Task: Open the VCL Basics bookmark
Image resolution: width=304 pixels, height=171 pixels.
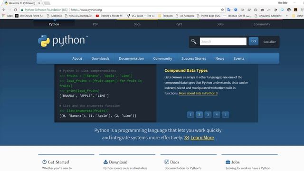Action: coord(141,16)
